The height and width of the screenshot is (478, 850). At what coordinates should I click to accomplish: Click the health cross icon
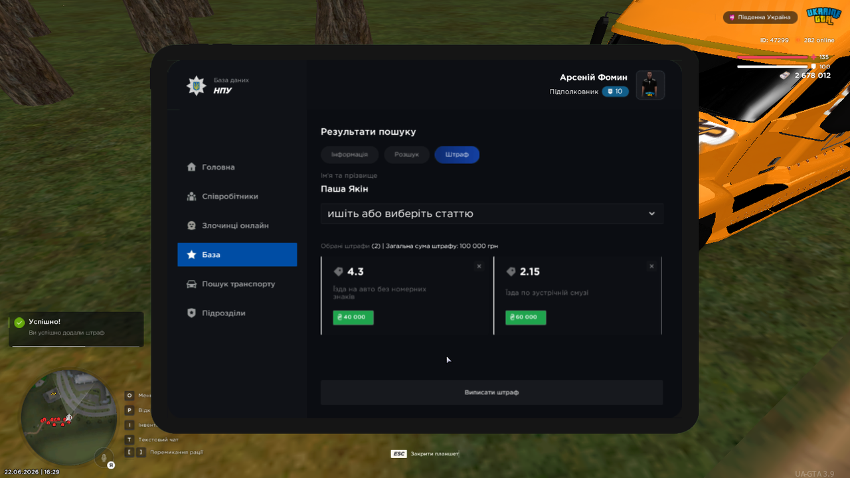click(813, 57)
